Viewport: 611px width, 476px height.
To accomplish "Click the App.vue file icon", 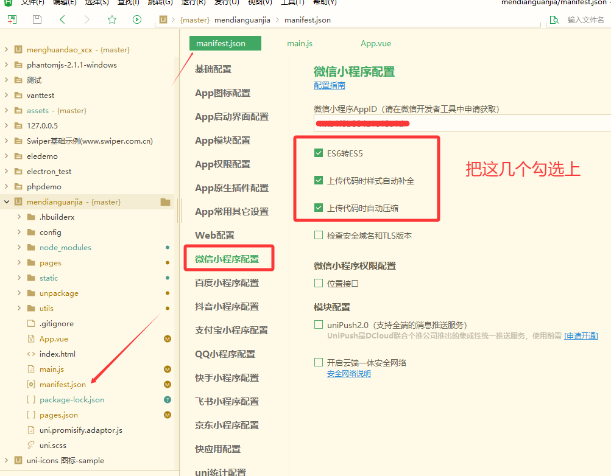I will [31, 338].
